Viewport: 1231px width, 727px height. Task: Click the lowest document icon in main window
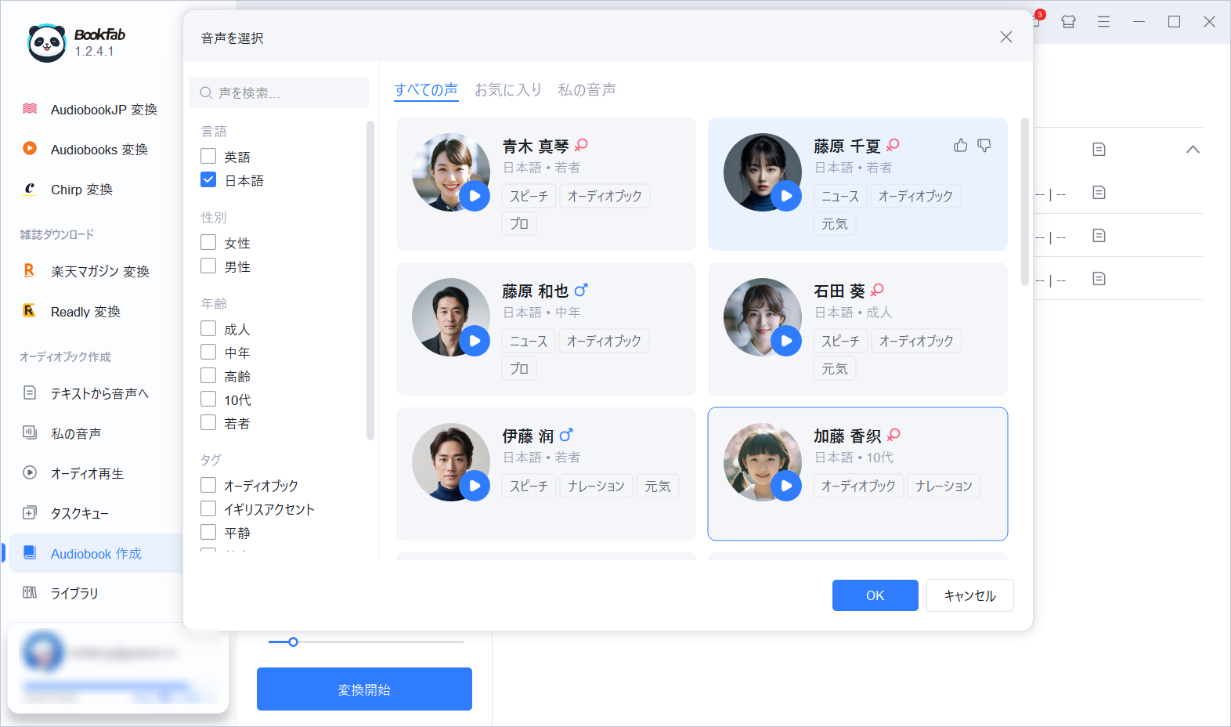tap(1099, 278)
